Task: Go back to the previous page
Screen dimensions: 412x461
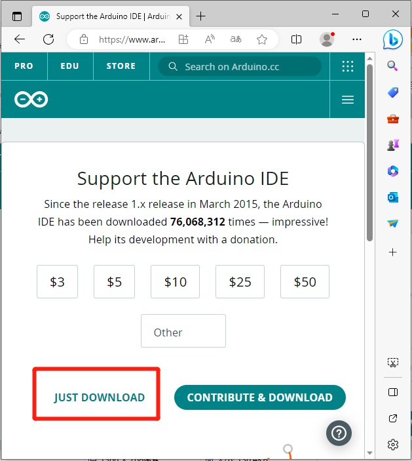Action: 20,39
